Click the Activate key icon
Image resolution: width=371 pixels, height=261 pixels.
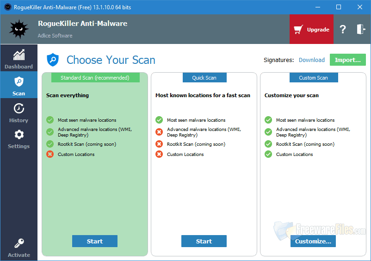[x=19, y=244]
